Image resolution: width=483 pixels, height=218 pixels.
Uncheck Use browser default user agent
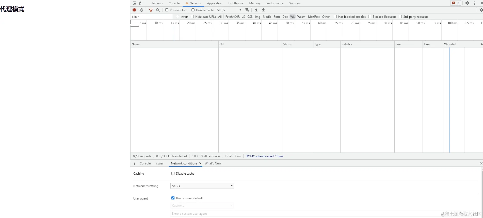[173, 198]
